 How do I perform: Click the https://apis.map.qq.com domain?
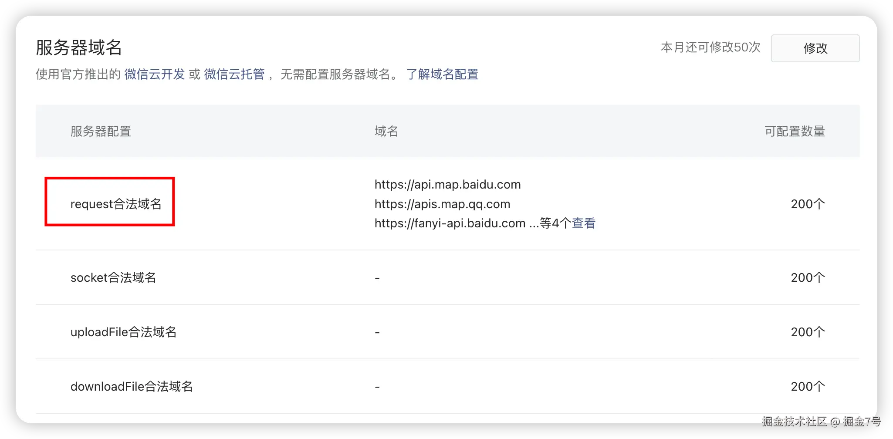point(442,204)
